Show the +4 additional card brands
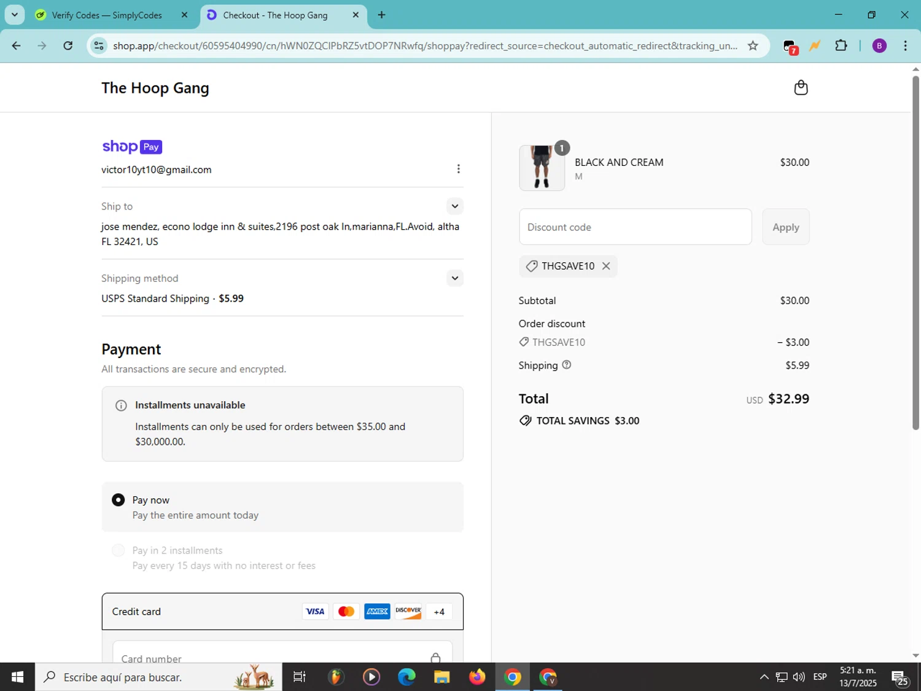 pos(439,612)
